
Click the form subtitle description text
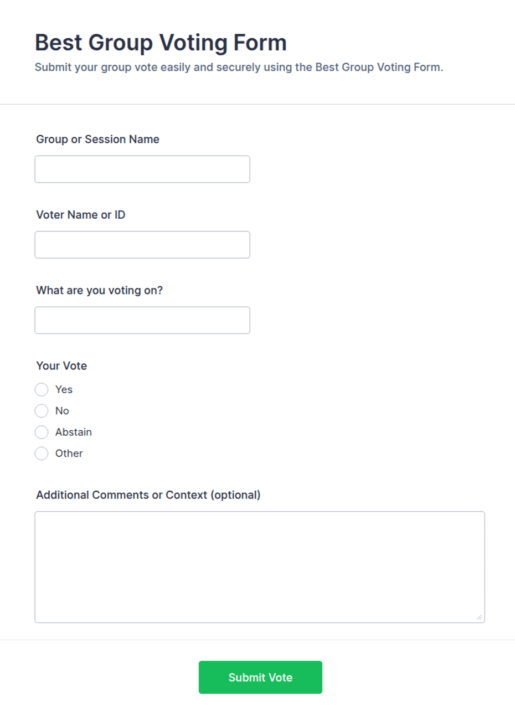(239, 68)
